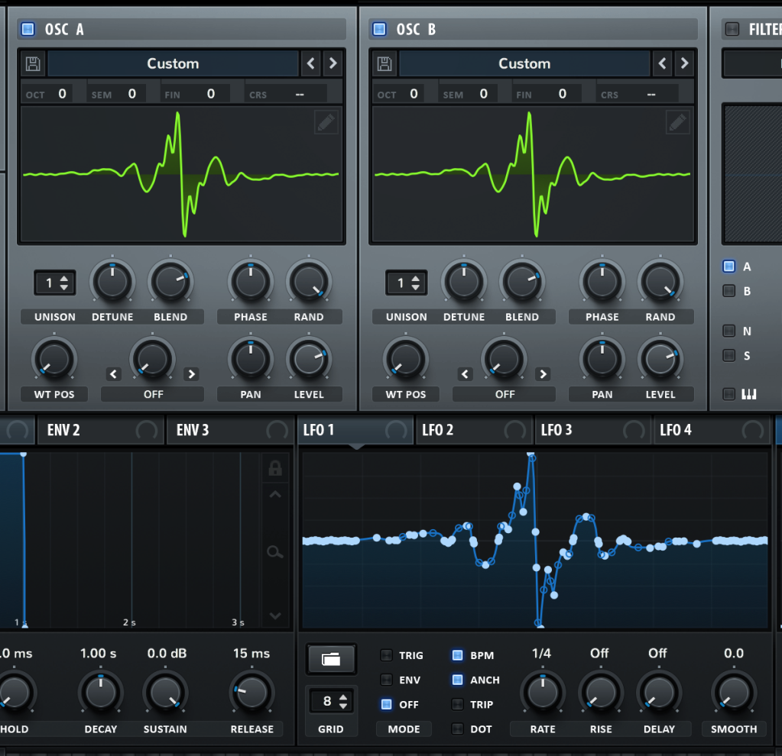Click the envelope zoom magnifier icon

pos(275,551)
